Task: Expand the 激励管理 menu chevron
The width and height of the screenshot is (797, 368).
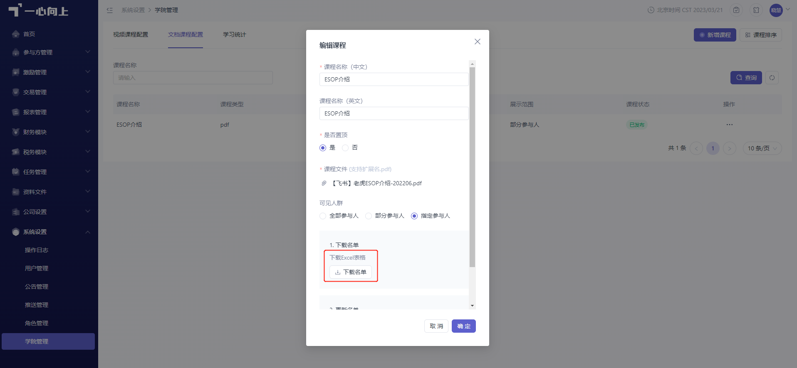Action: click(x=88, y=72)
